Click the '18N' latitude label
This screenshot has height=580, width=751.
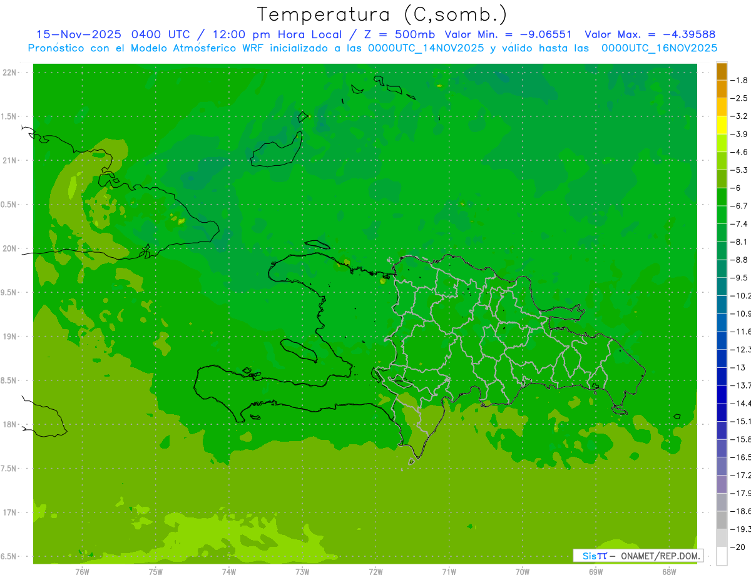pyautogui.click(x=9, y=424)
